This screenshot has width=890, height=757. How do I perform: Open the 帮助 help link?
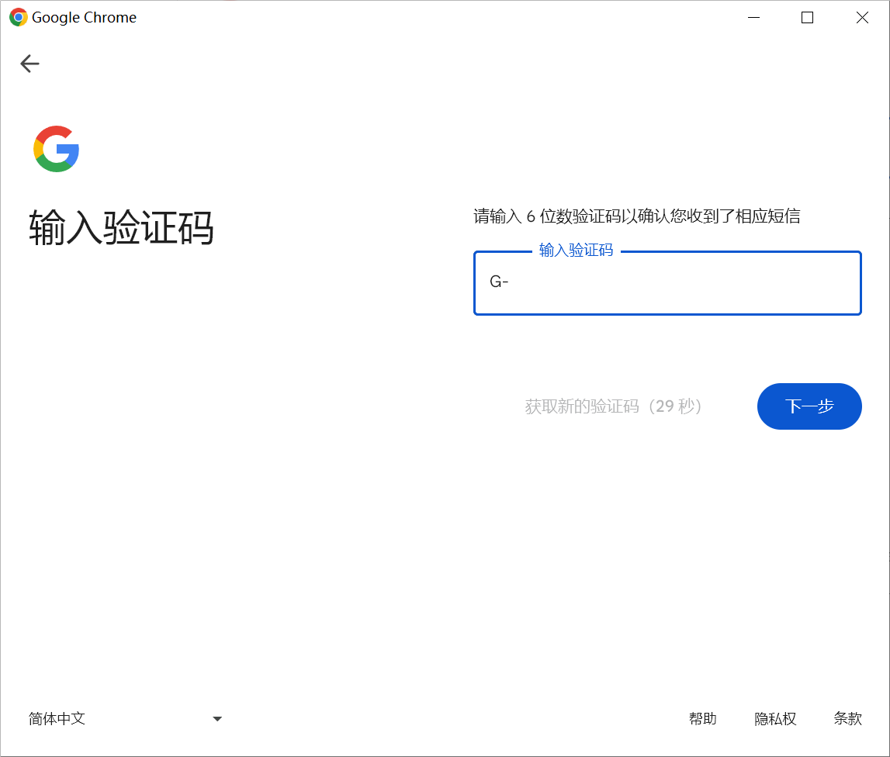pos(703,718)
